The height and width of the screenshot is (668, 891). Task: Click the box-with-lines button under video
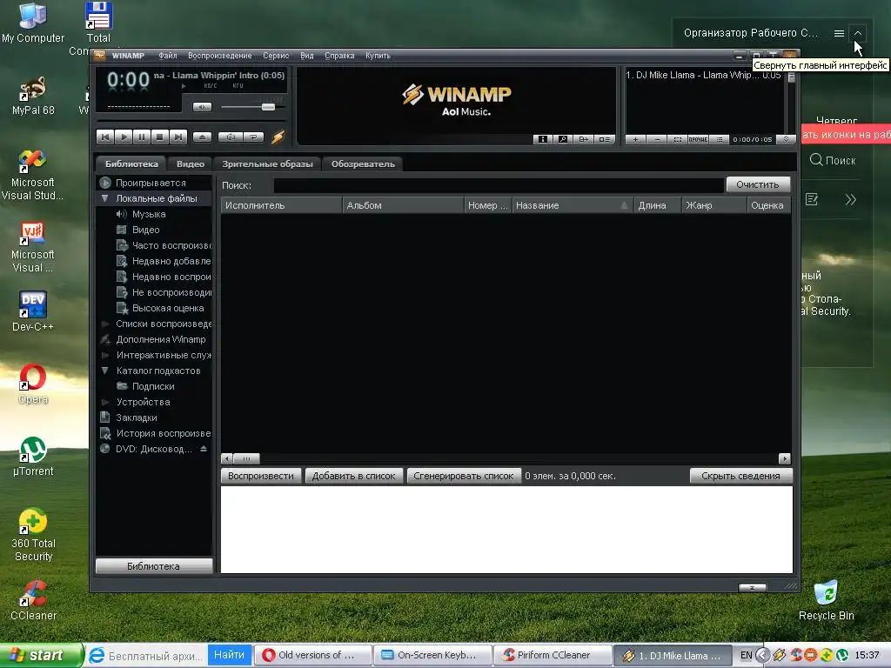604,139
